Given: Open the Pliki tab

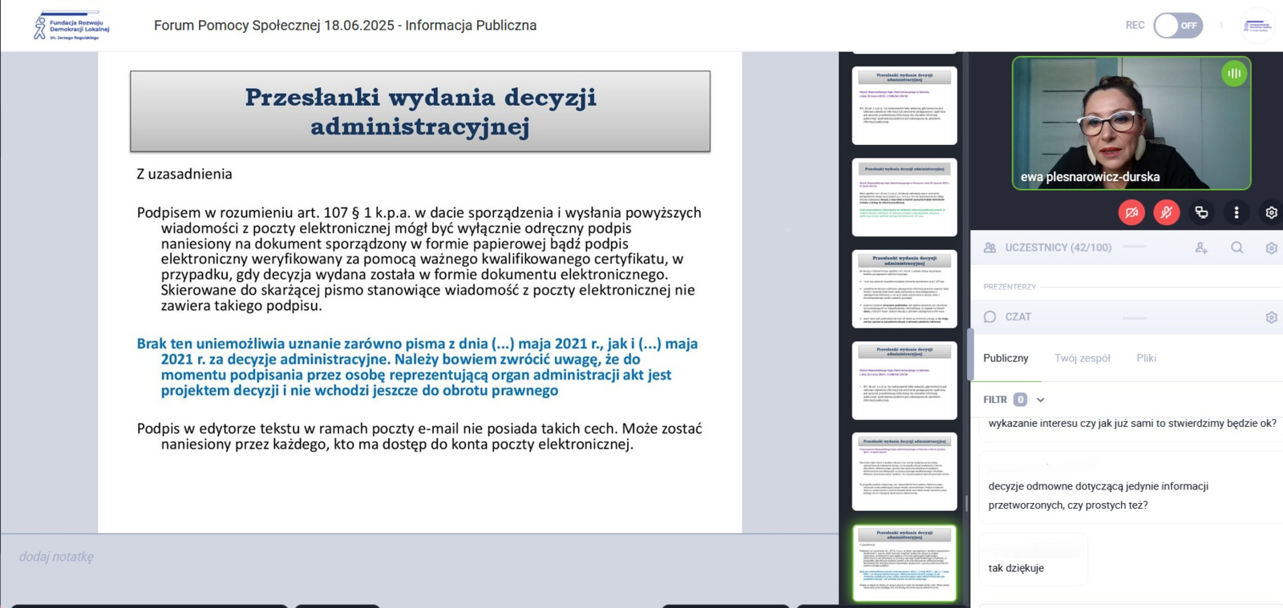Looking at the screenshot, I should [x=1146, y=358].
